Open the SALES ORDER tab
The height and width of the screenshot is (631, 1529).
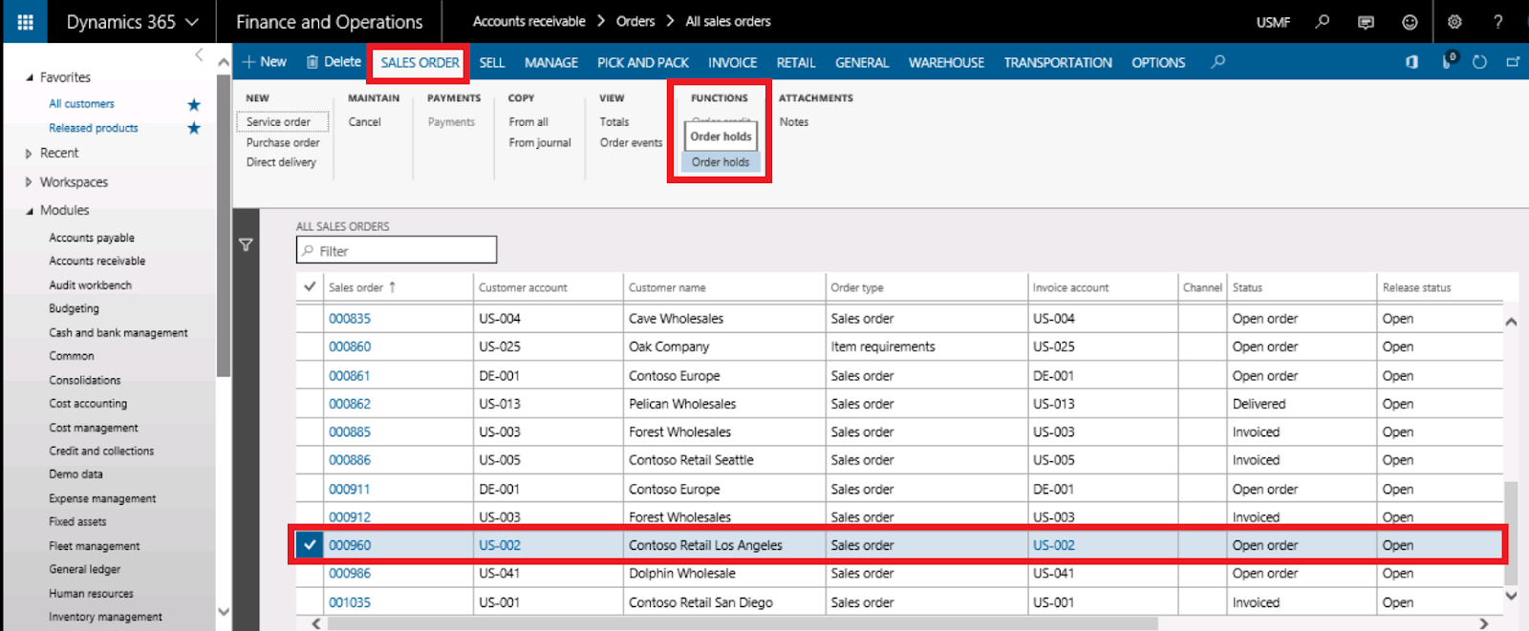pyautogui.click(x=420, y=62)
